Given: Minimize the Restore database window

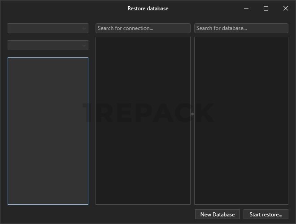Looking at the screenshot, I should (x=246, y=9).
